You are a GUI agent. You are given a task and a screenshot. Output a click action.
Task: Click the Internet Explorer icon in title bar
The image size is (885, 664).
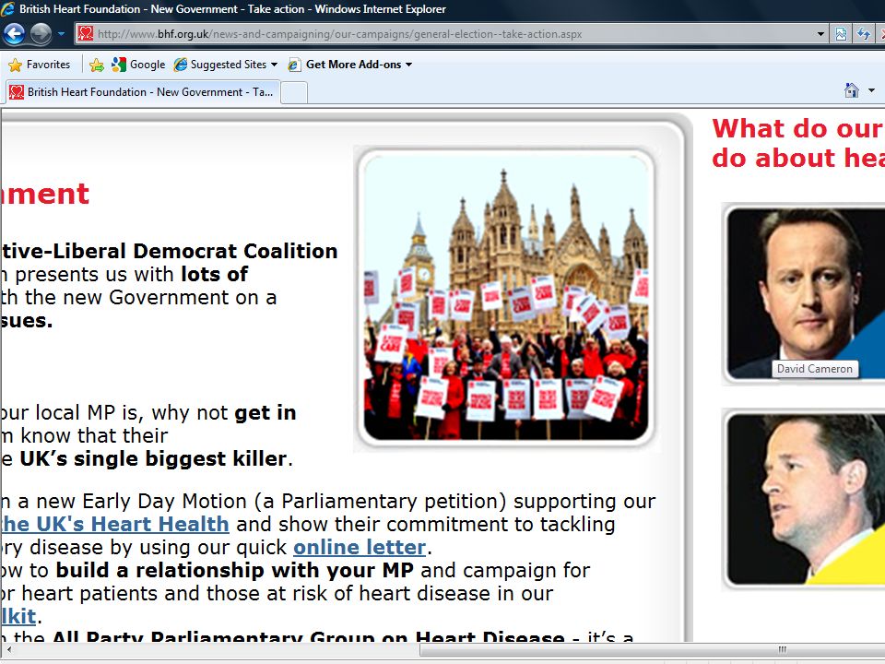[x=8, y=9]
